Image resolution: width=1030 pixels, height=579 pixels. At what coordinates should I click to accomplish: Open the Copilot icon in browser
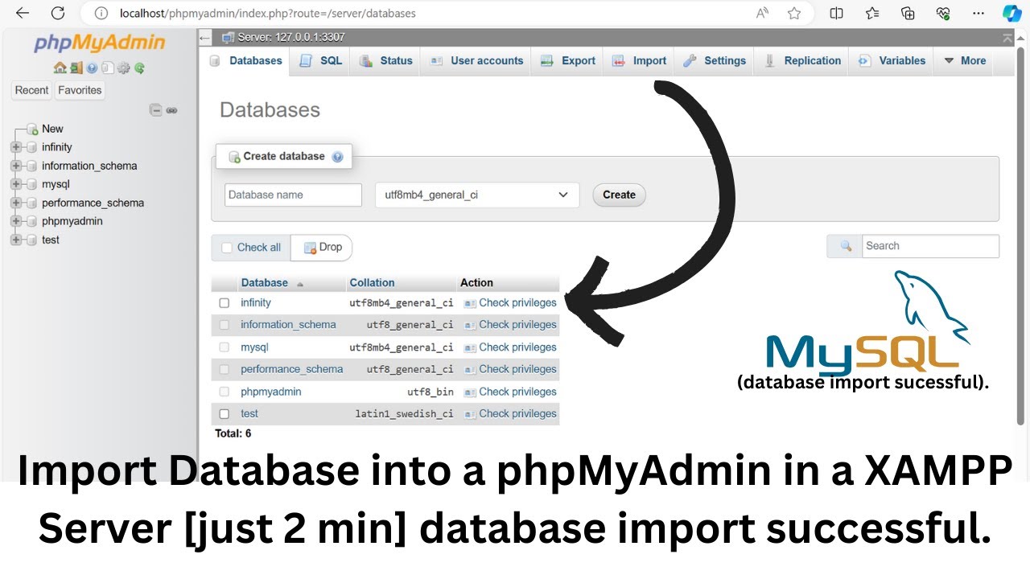click(x=1012, y=13)
